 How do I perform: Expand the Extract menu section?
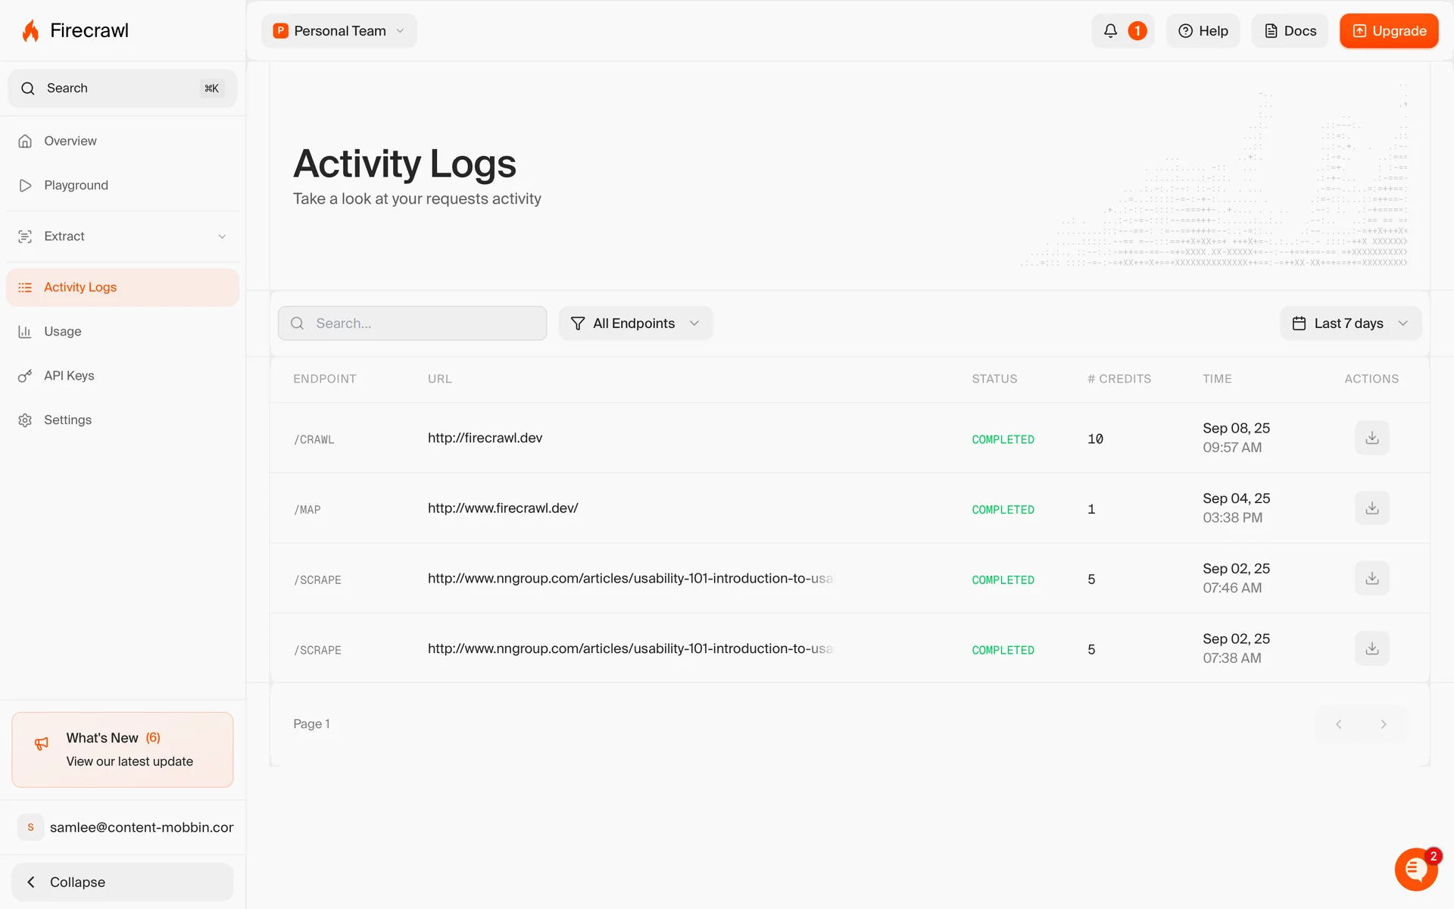(121, 236)
